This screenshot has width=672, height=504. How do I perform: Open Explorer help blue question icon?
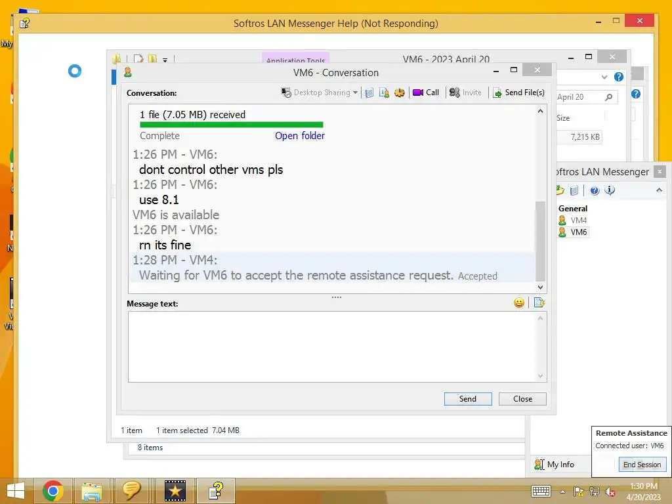618,77
